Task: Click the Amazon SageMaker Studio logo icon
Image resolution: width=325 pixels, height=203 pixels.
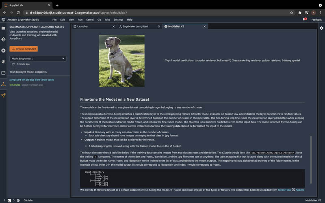Action: click(3, 19)
